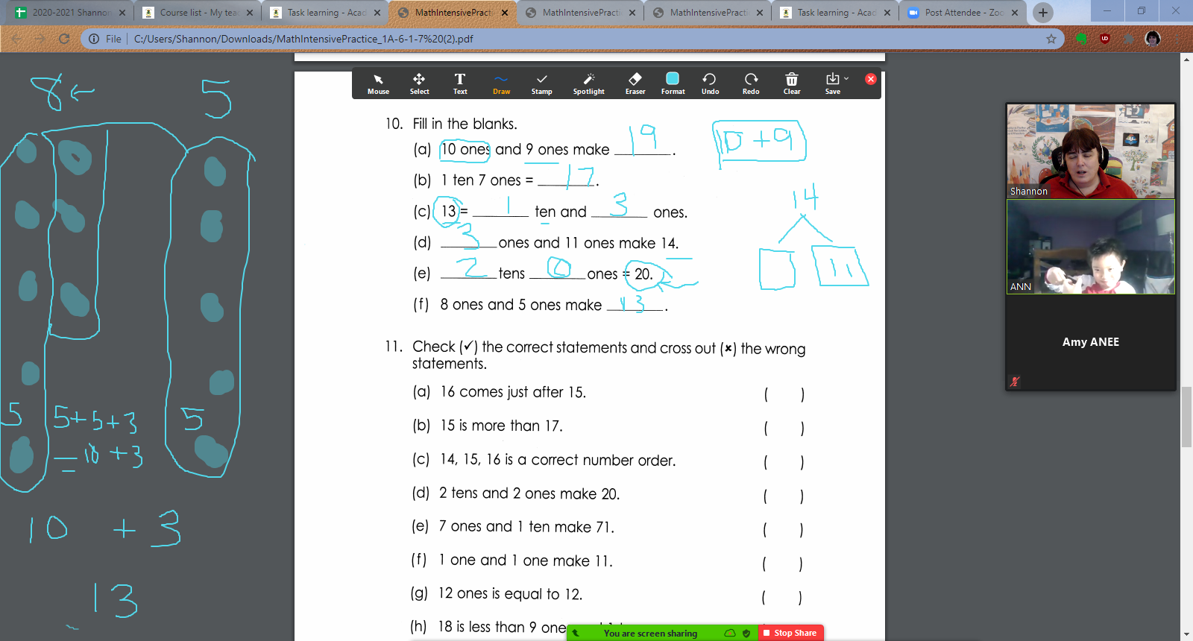Click the green phone icon in sharing bar
The image size is (1193, 641).
576,634
